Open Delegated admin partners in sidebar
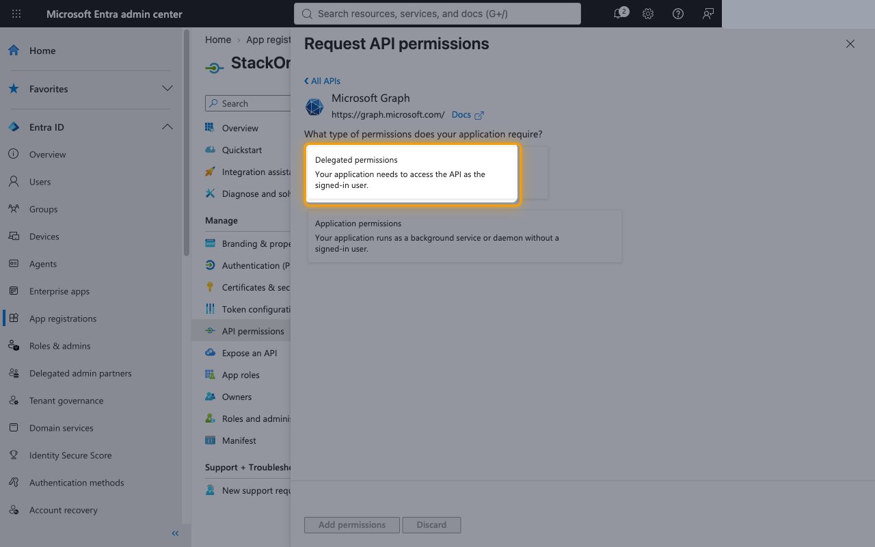The image size is (875, 547). tap(81, 373)
